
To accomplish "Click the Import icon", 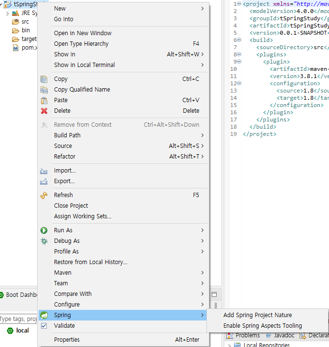I will (x=43, y=171).
